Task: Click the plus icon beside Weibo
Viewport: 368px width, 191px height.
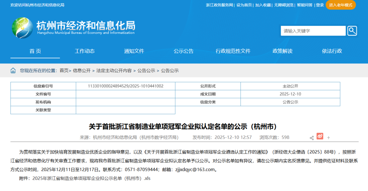Action: click(328, 138)
